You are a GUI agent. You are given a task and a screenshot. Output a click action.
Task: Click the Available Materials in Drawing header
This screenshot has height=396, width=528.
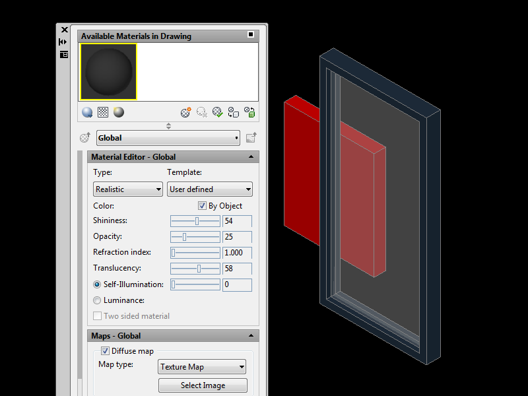click(x=168, y=36)
